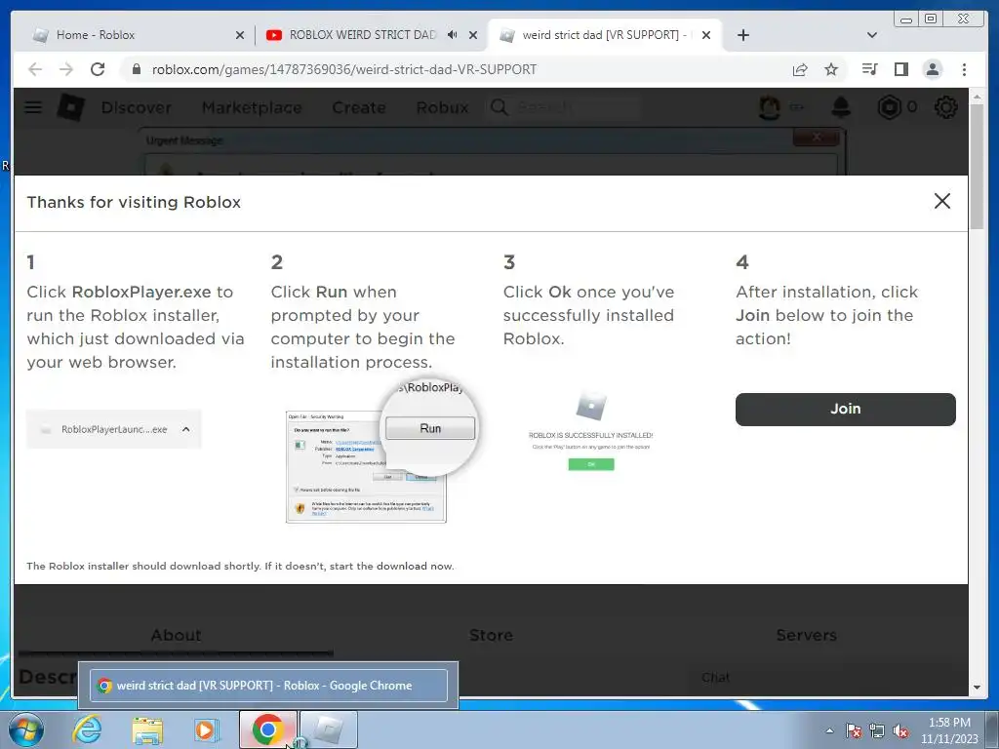Image resolution: width=999 pixels, height=749 pixels.
Task: Open the Chrome profile avatar
Action: click(932, 69)
